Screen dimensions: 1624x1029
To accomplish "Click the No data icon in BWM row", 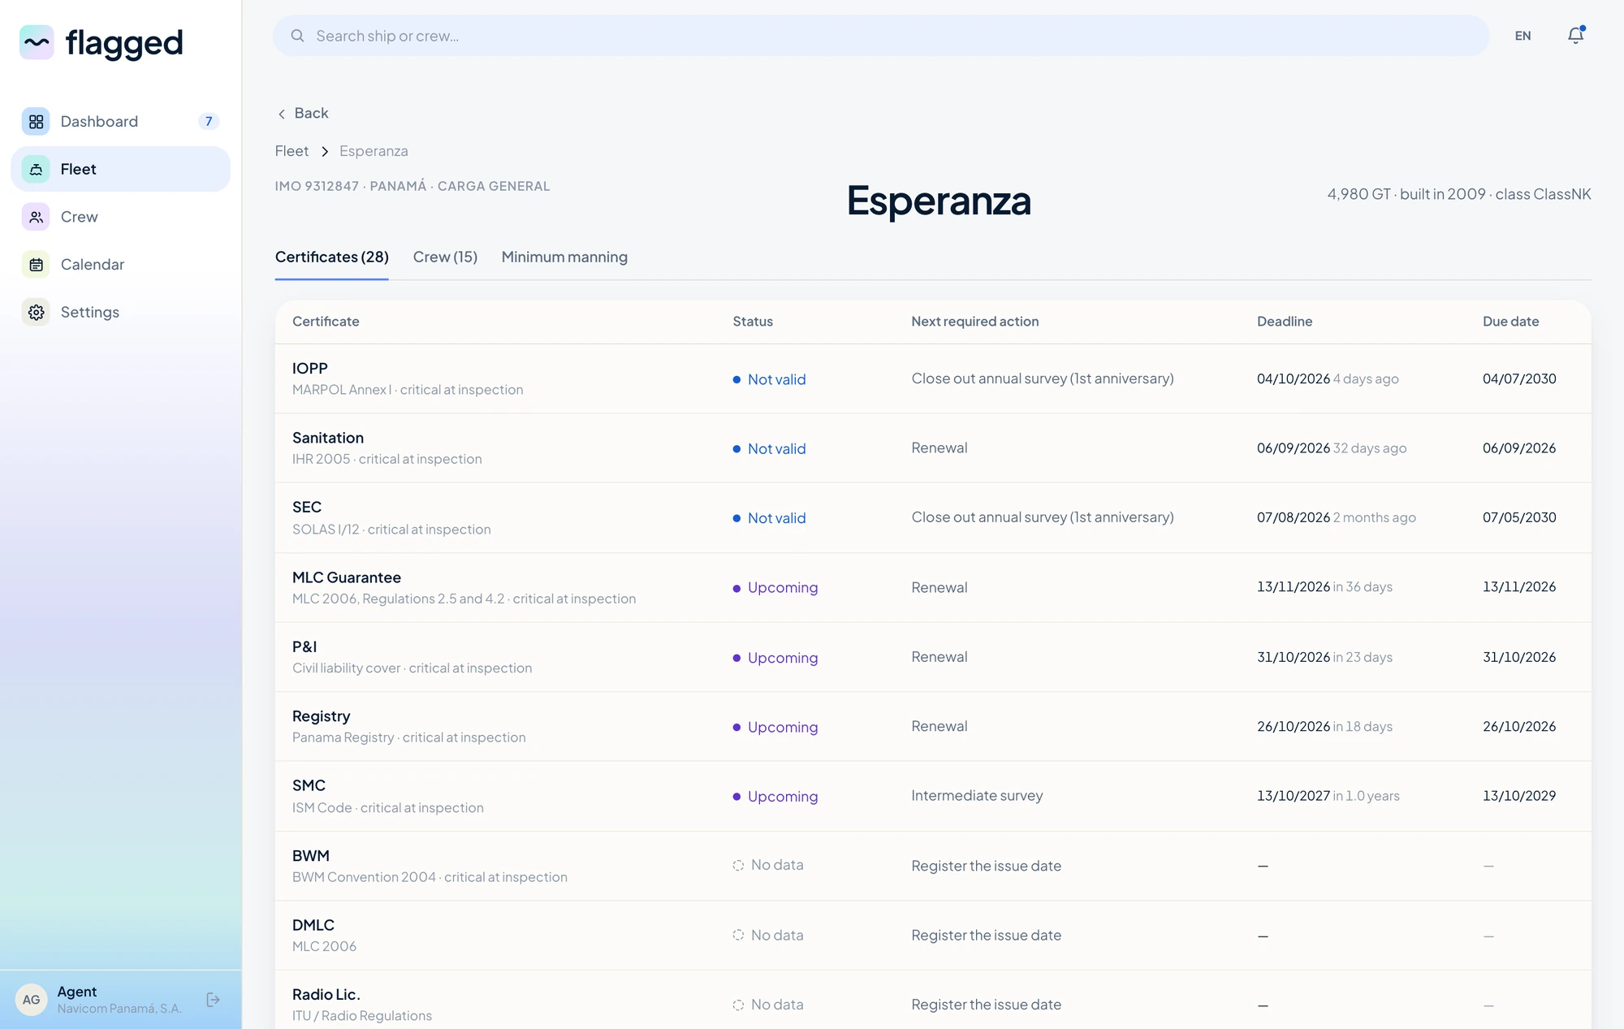I will (x=738, y=866).
